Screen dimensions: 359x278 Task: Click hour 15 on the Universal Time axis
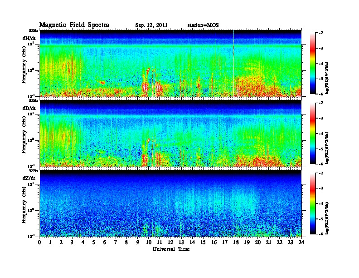coord(204,242)
